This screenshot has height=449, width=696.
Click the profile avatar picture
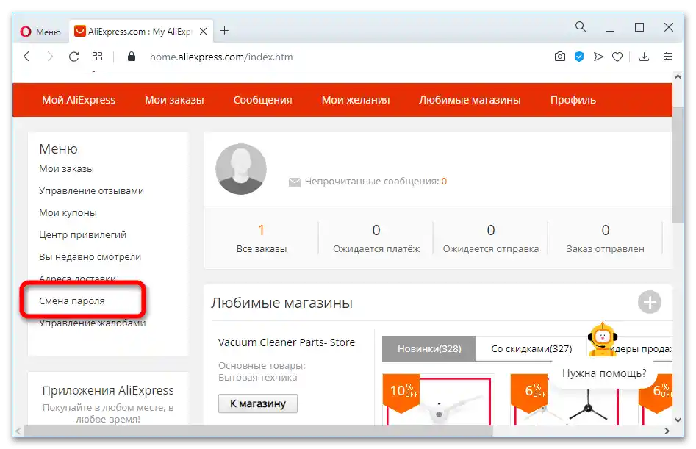coord(241,169)
